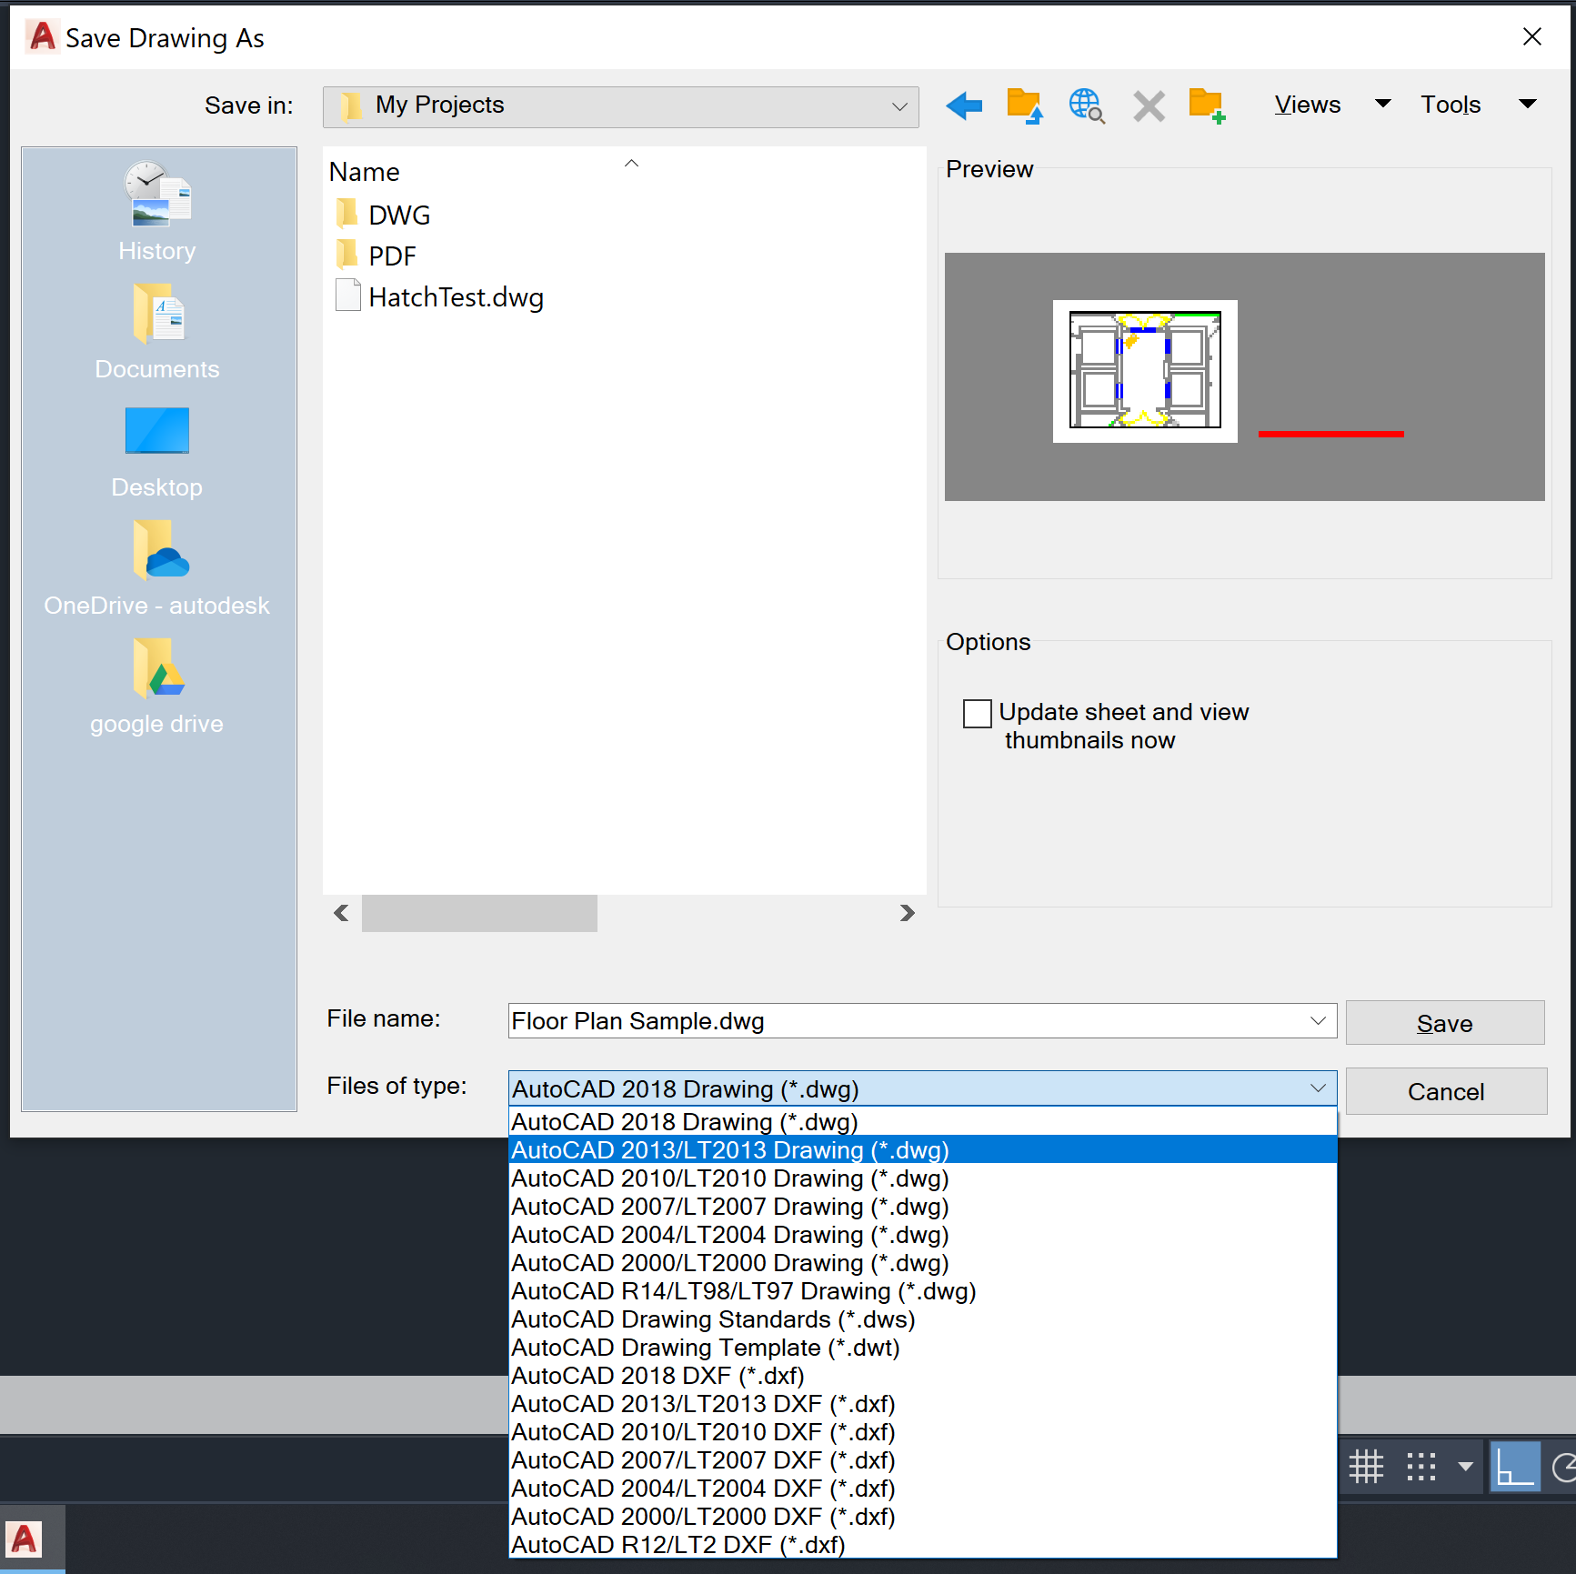Select Desktop in the places sidebar
The width and height of the screenshot is (1576, 1574).
pyautogui.click(x=156, y=453)
